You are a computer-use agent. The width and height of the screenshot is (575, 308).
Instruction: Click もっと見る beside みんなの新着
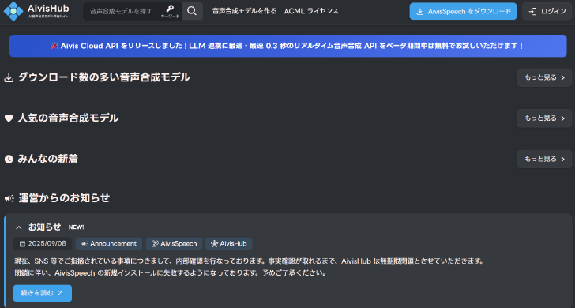point(544,159)
